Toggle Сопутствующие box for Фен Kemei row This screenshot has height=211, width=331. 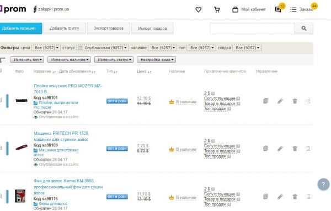238,194
